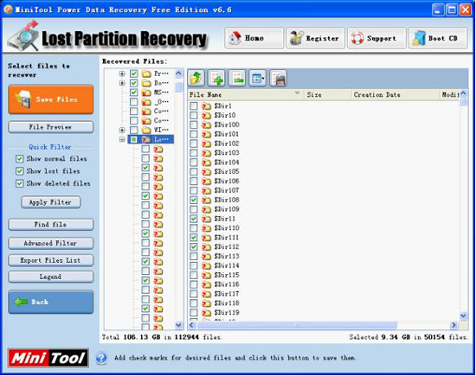The image size is (476, 376).
Task: Click the green Back arrow icon
Action: tap(21, 302)
